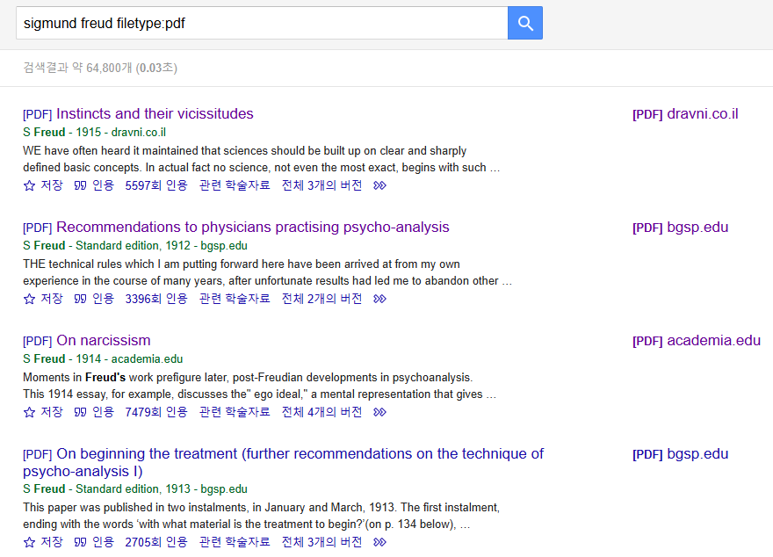Expand more options for Recommendations to physicians result
This screenshot has width=773, height=557.
pyautogui.click(x=379, y=300)
